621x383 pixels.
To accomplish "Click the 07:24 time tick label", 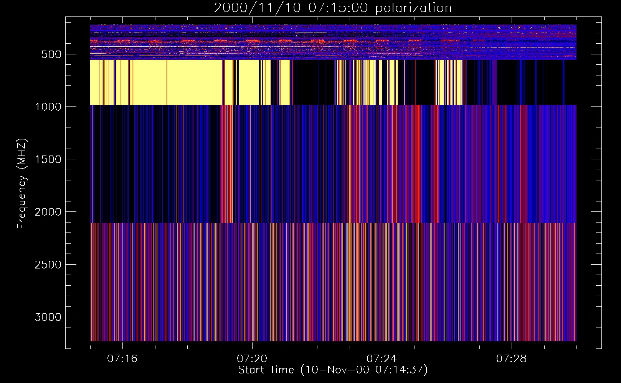I will point(382,359).
